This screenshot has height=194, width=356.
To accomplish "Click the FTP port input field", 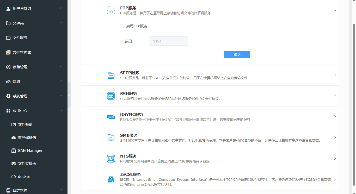I will point(168,41).
